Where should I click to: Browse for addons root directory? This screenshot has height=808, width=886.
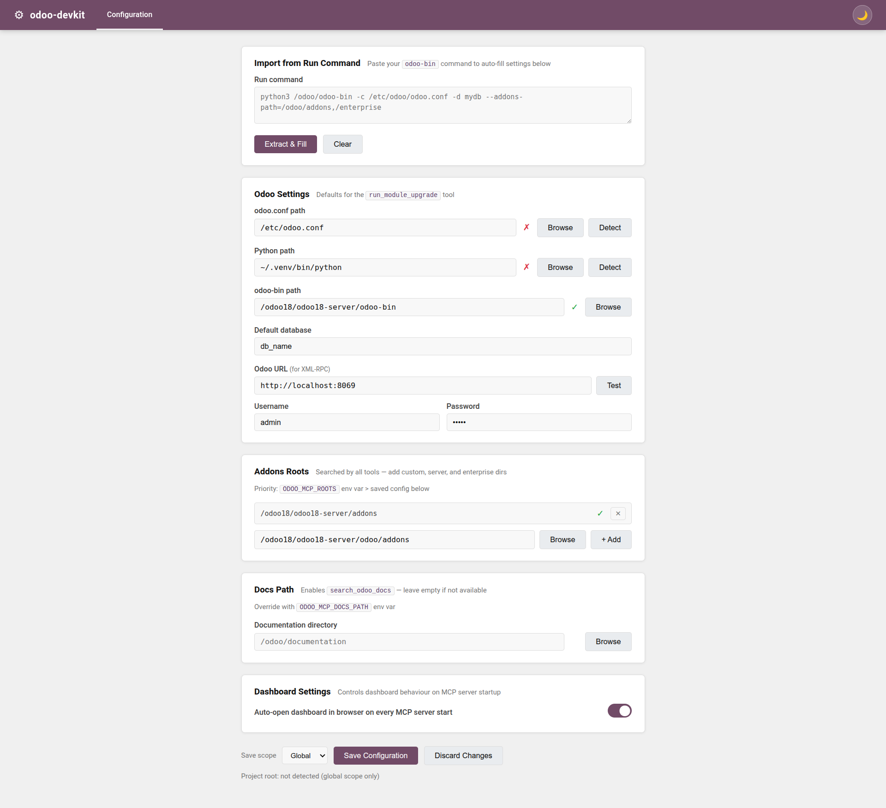pyautogui.click(x=563, y=539)
